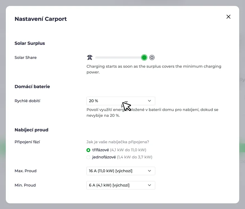245x209 pixels.
Task: Click the Max. Proud label
Action: (x=26, y=171)
